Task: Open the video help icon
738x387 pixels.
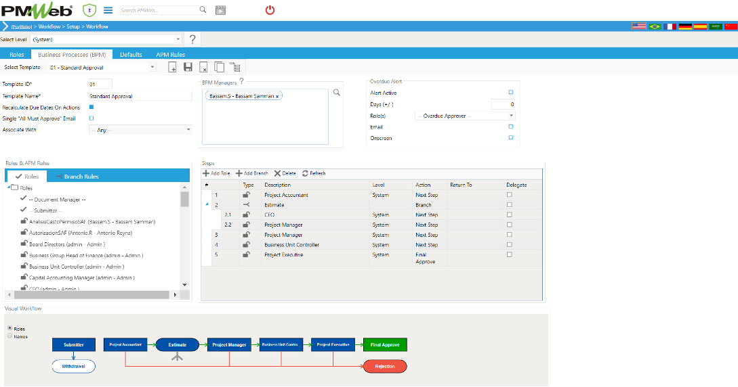Action: (x=220, y=10)
